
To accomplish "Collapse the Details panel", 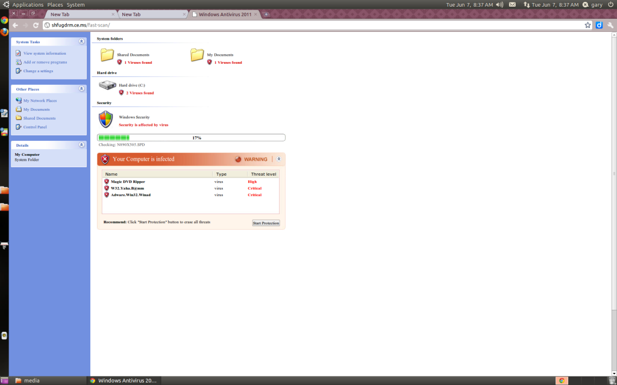I will tap(81, 145).
